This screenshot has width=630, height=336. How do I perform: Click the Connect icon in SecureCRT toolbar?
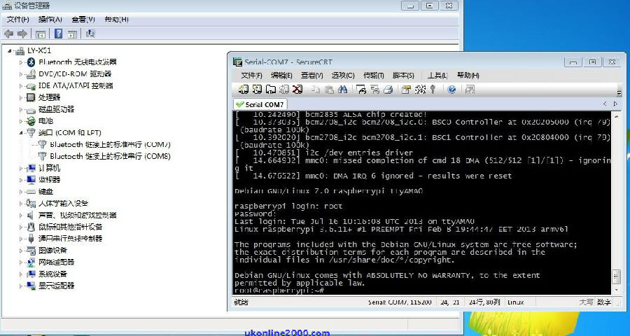coord(243,90)
